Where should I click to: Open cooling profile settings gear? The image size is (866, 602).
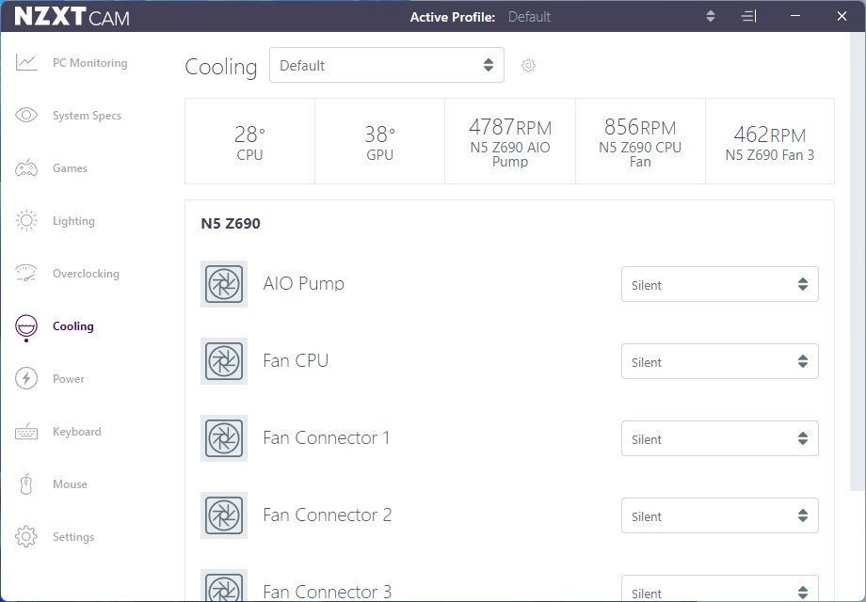[x=528, y=66]
